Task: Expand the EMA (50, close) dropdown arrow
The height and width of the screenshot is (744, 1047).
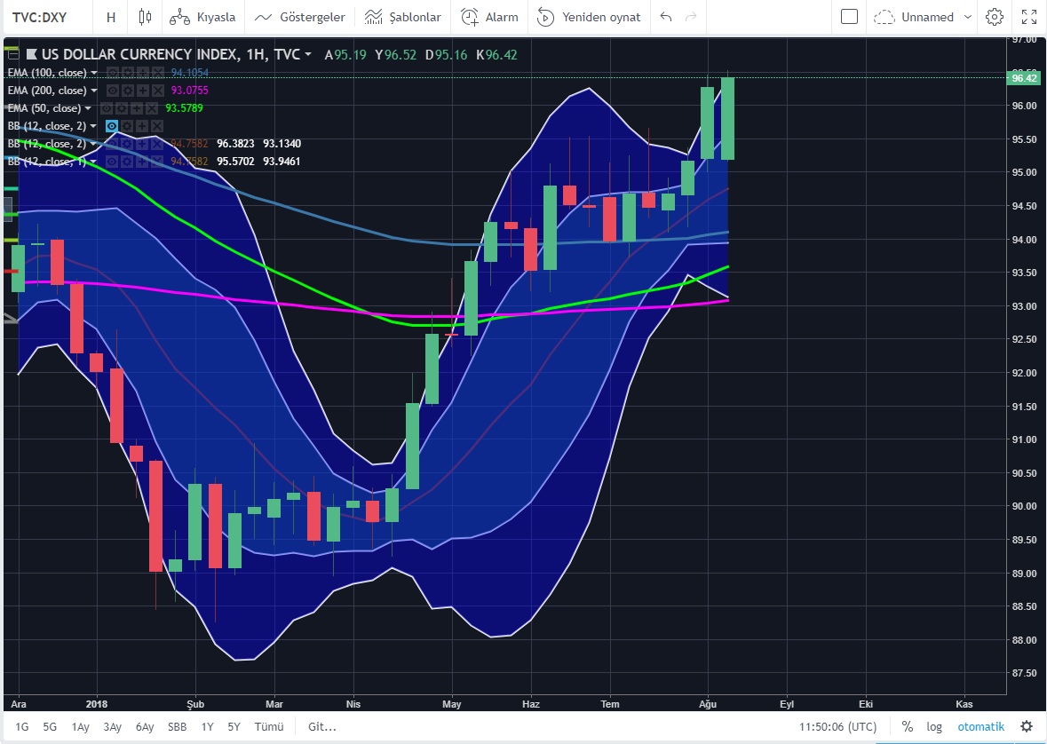Action: [x=88, y=108]
